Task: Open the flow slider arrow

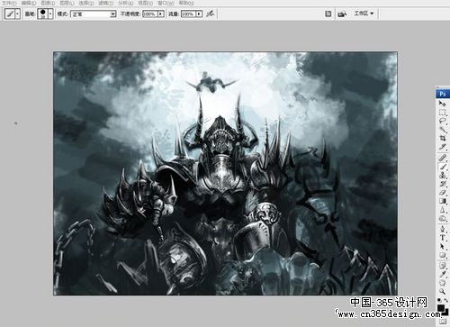Action: (199, 14)
